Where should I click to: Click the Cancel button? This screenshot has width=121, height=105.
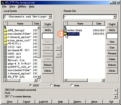pyautogui.click(x=26, y=102)
